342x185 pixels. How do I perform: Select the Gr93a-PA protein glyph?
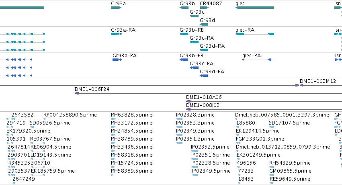pos(117,60)
